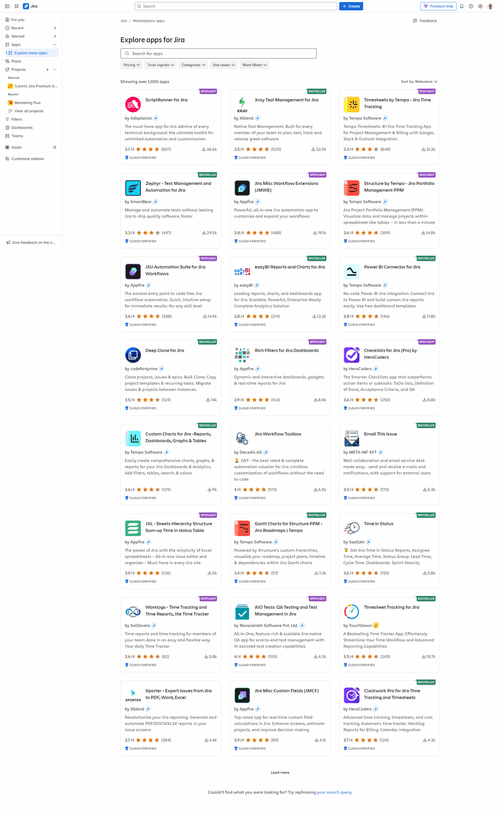
Task: Click the Search for apps field
Action: pos(218,53)
